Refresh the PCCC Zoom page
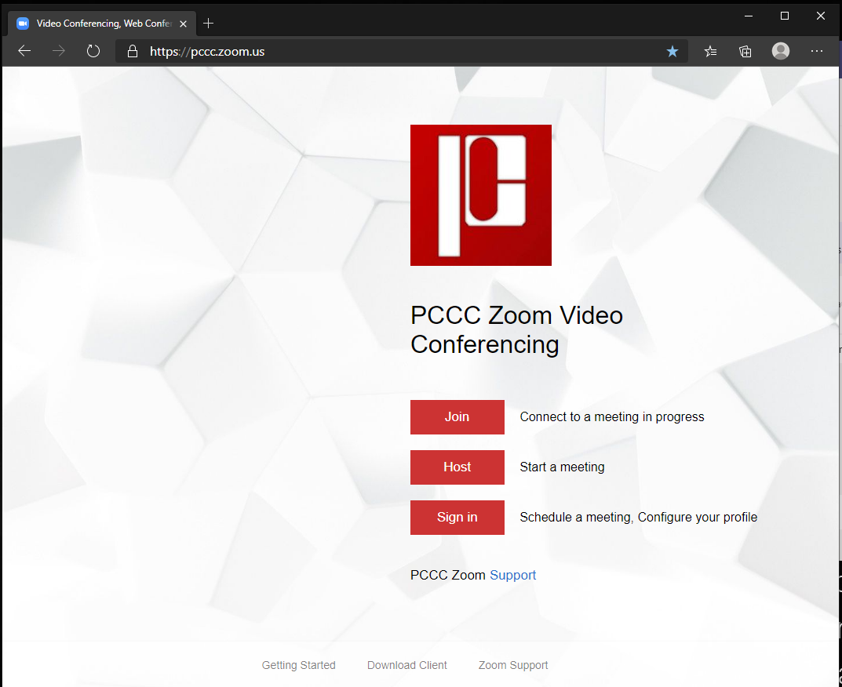This screenshot has width=842, height=687. click(93, 51)
